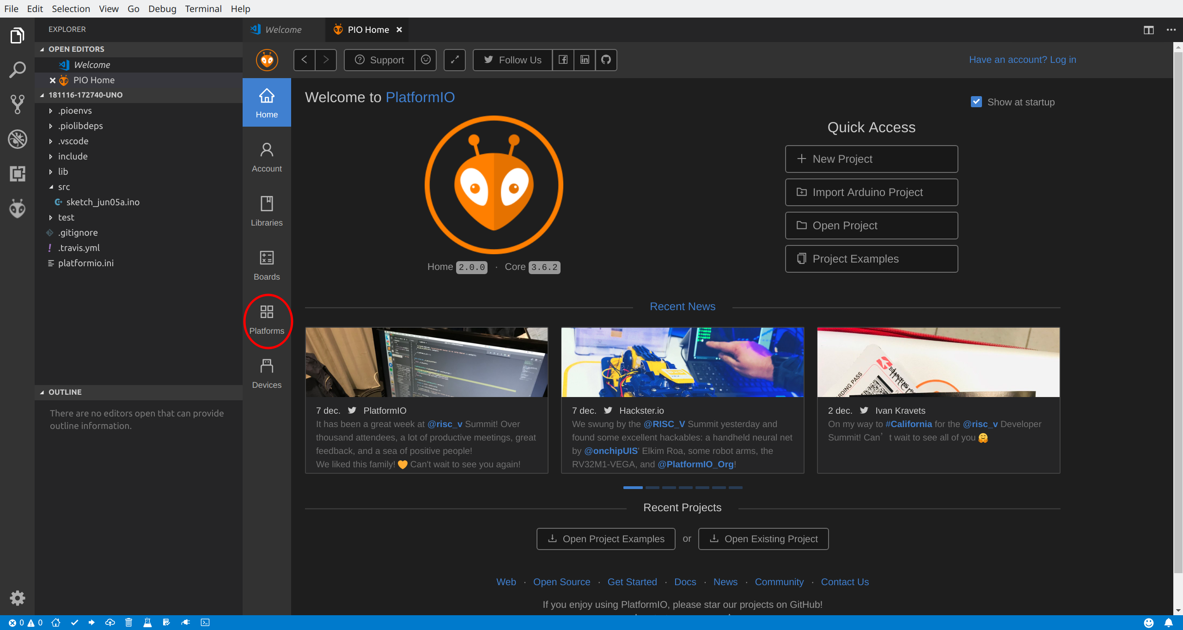The width and height of the screenshot is (1183, 630).
Task: Open notifications bell in status bar
Action: [x=1168, y=623]
